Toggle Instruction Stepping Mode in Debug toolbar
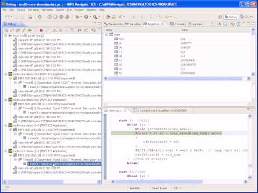258x193 pixels. coord(80,31)
